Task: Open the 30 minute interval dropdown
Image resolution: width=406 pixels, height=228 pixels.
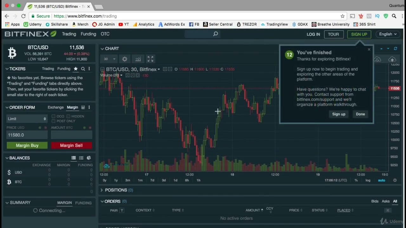Action: [109, 59]
